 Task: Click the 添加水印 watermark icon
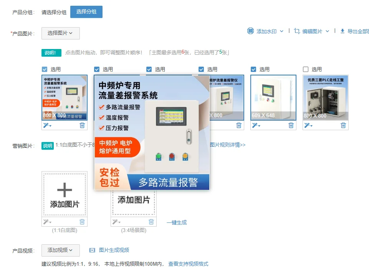click(x=250, y=31)
